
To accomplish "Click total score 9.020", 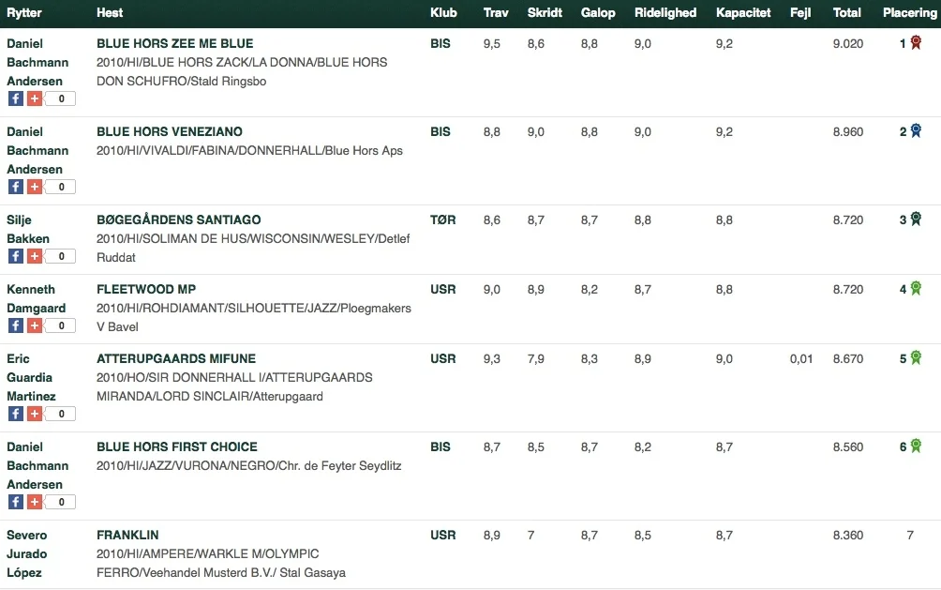I will [848, 44].
